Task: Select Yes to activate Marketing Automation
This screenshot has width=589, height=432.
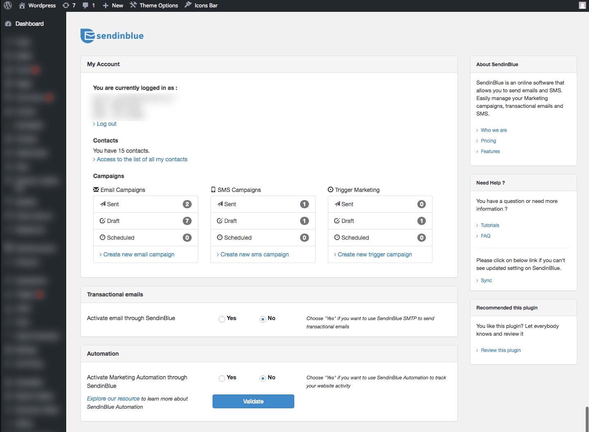Action: tap(222, 378)
